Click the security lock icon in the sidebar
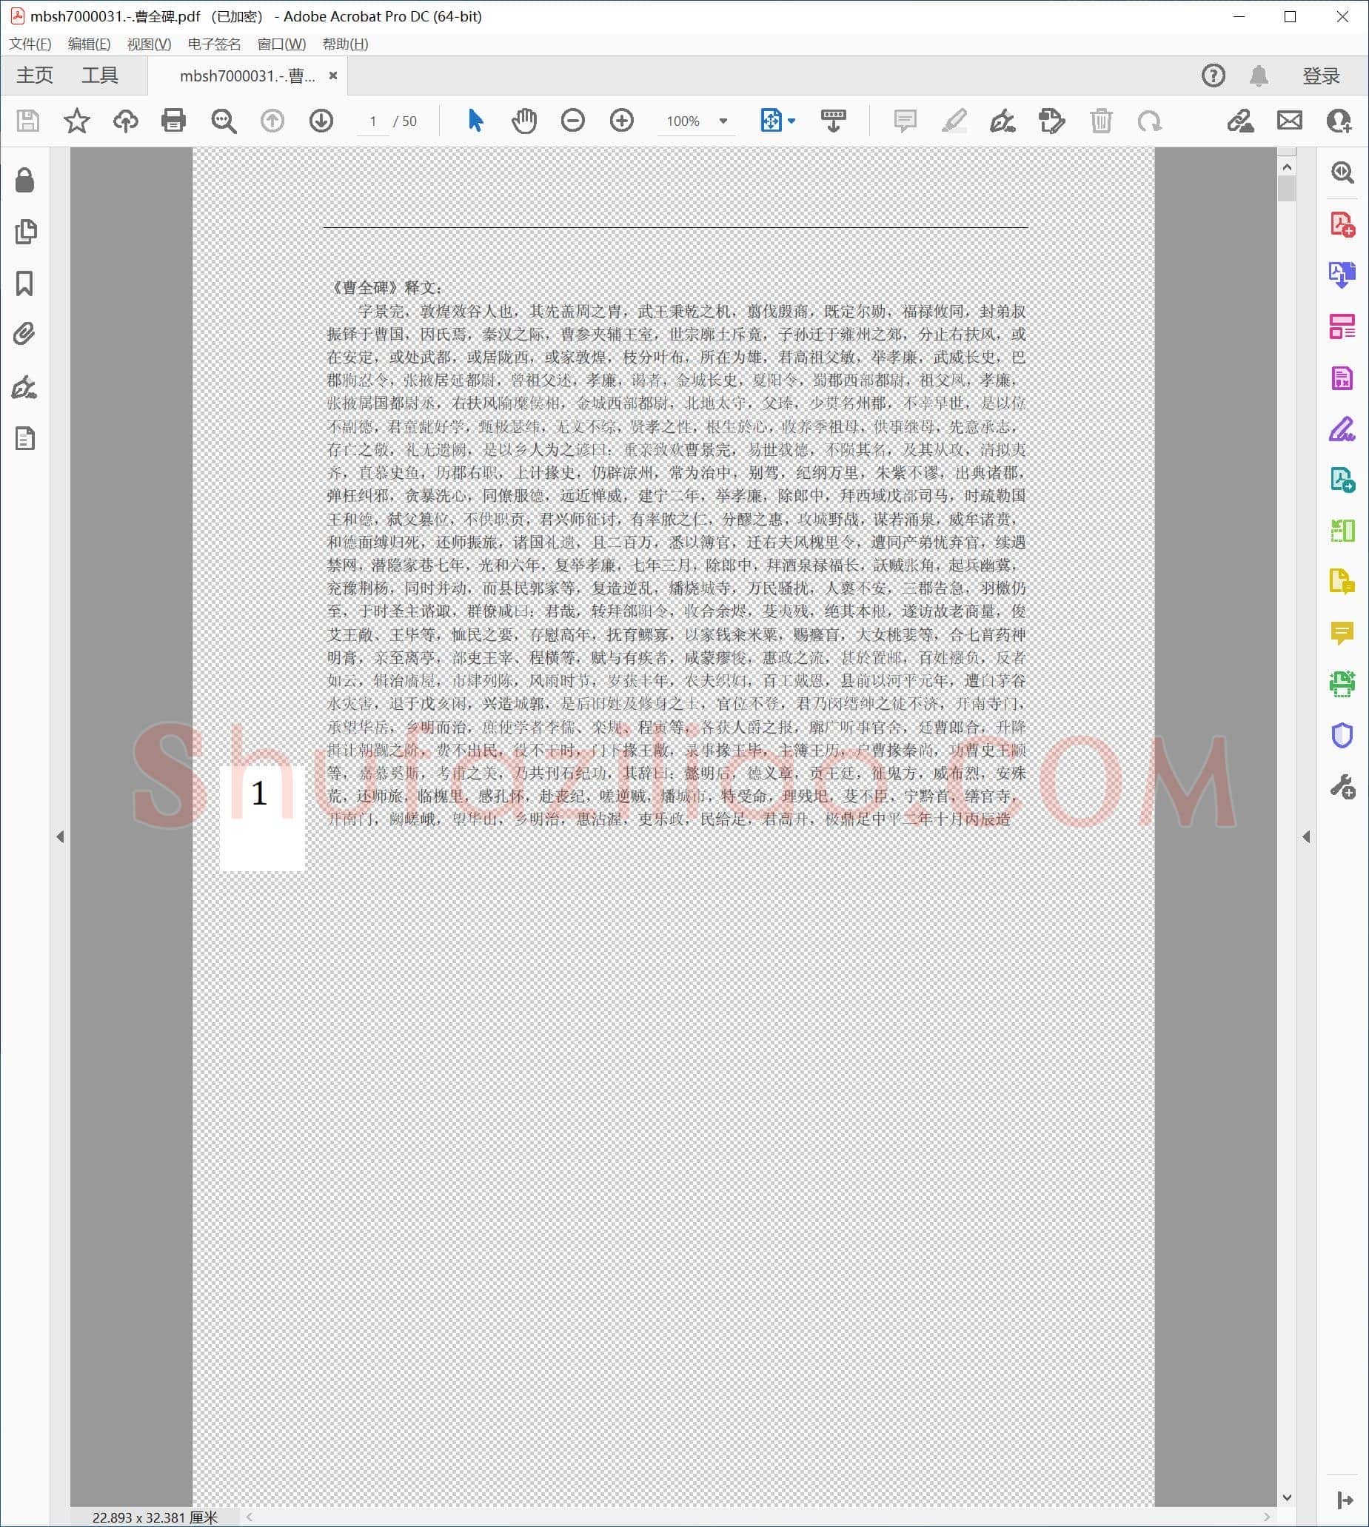This screenshot has height=1527, width=1369. tap(25, 181)
